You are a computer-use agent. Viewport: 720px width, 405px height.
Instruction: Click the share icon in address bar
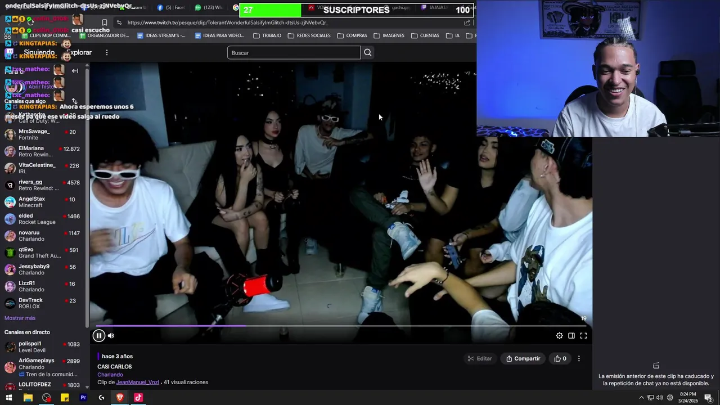pos(467,22)
